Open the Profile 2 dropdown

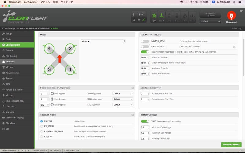pyautogui.click(x=210, y=21)
